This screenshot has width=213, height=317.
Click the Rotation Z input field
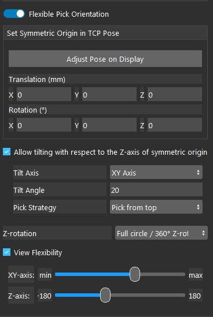(175, 125)
